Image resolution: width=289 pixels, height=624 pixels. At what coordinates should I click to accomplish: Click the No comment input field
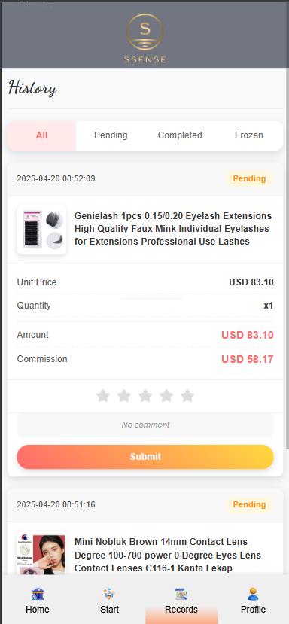coord(145,425)
